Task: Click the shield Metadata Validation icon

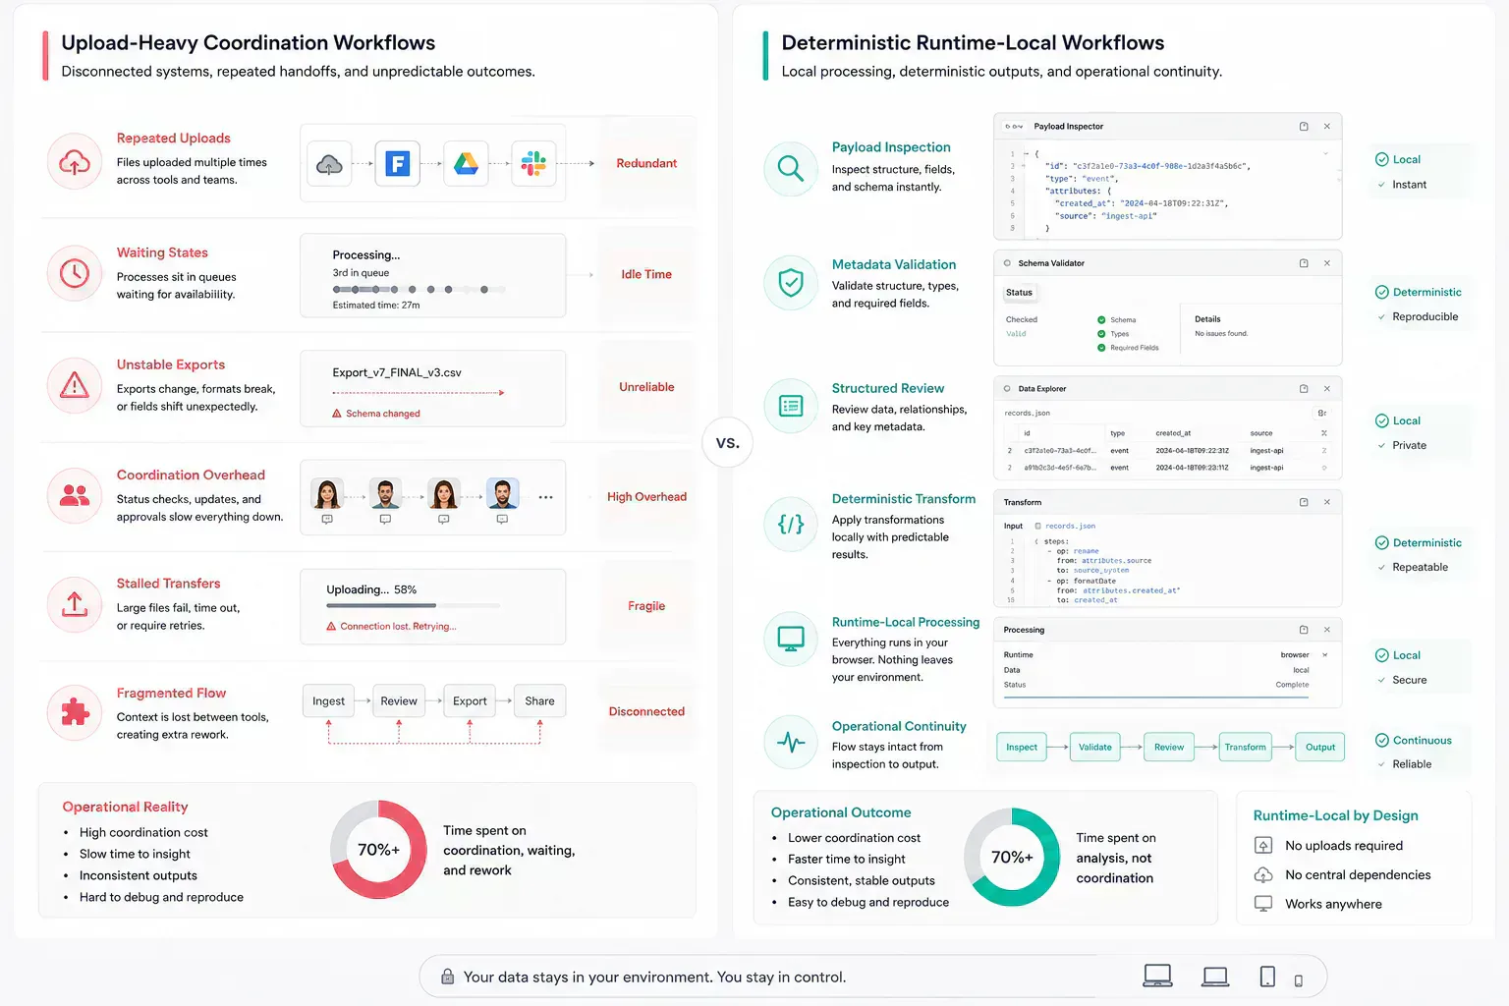Action: (x=791, y=283)
